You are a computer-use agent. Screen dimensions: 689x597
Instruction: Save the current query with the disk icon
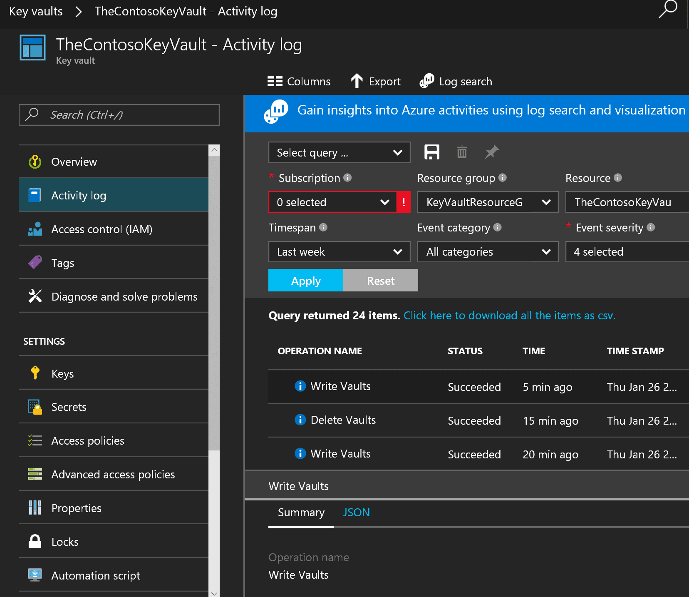[431, 152]
